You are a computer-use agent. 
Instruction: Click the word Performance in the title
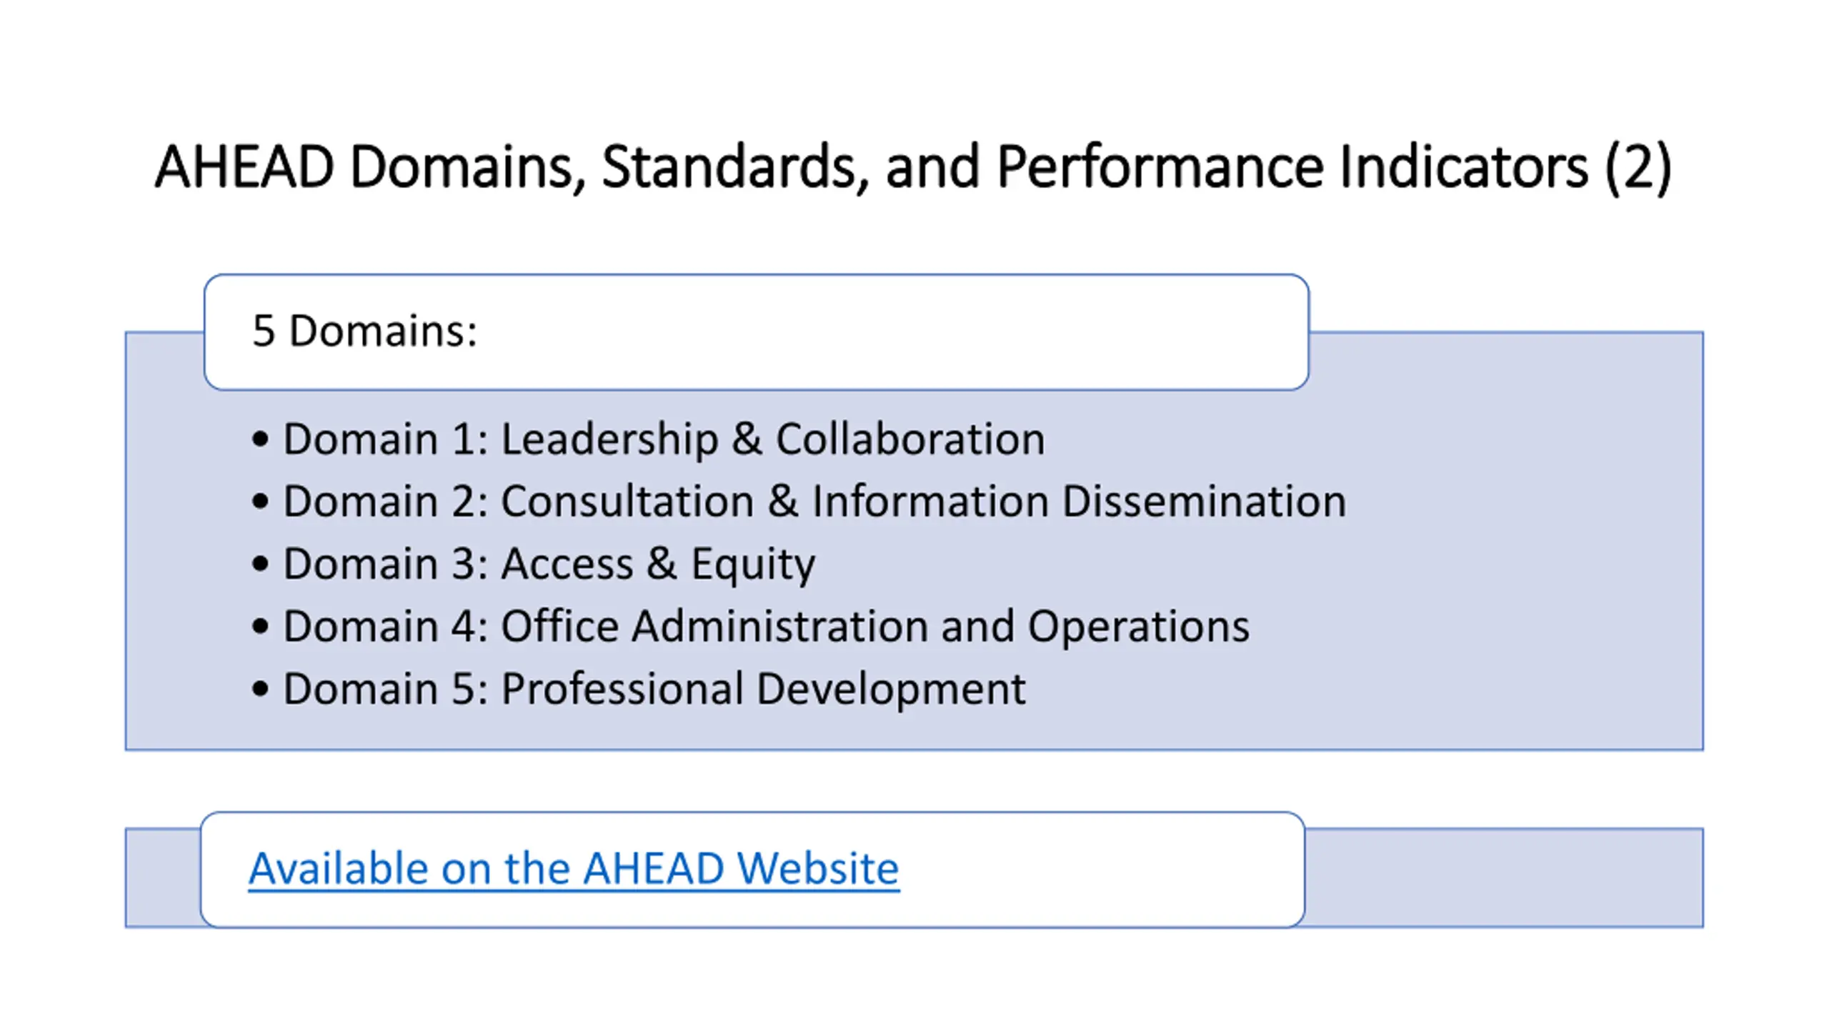click(x=1160, y=166)
